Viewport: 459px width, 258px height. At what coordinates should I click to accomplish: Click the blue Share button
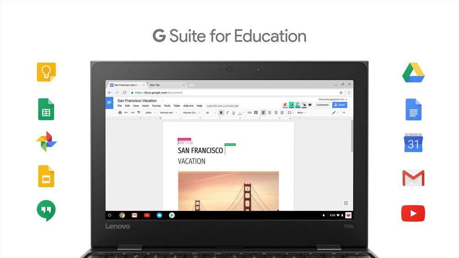(340, 105)
